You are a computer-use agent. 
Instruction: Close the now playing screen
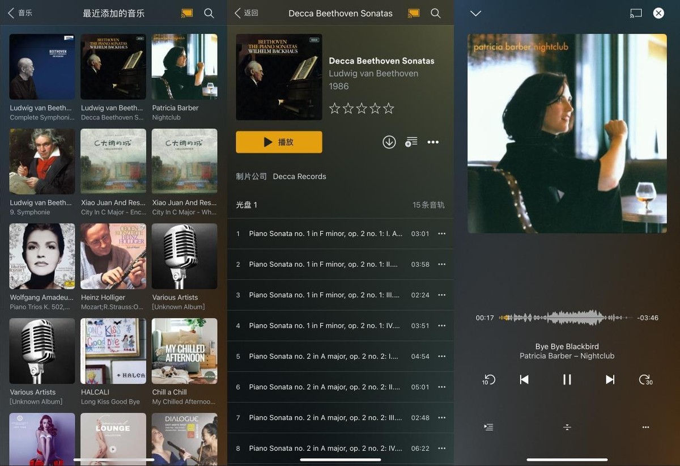pos(658,13)
